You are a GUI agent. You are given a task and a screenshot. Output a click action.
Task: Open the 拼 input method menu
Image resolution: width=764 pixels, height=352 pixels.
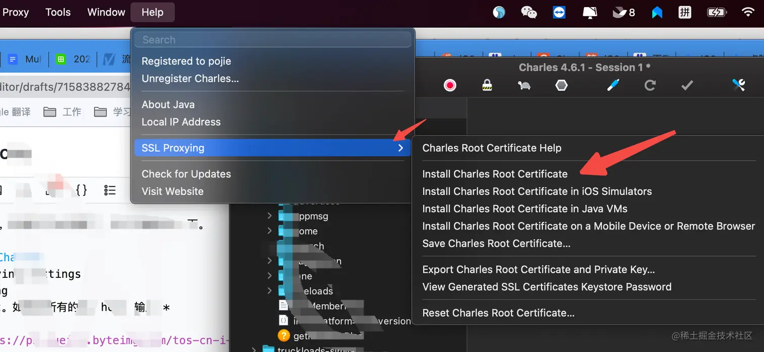click(x=685, y=12)
